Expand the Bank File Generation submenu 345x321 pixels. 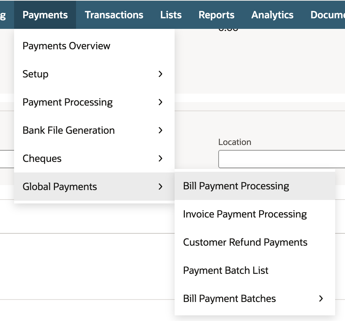94,130
